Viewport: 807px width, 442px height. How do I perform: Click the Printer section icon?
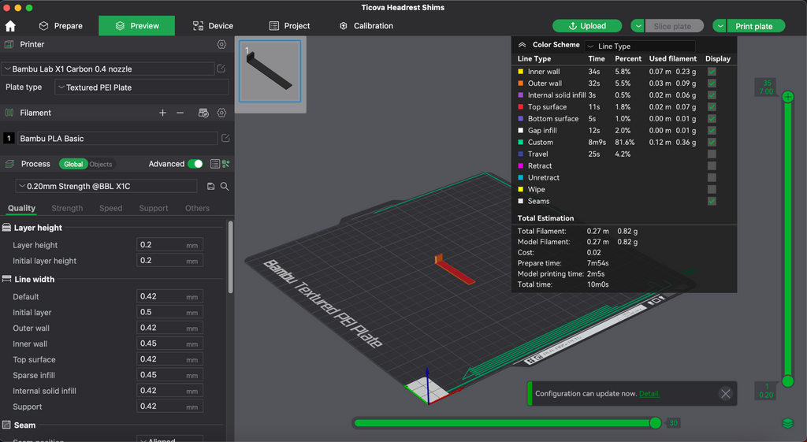(9, 44)
